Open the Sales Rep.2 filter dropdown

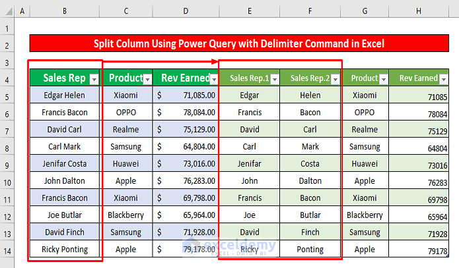point(335,79)
